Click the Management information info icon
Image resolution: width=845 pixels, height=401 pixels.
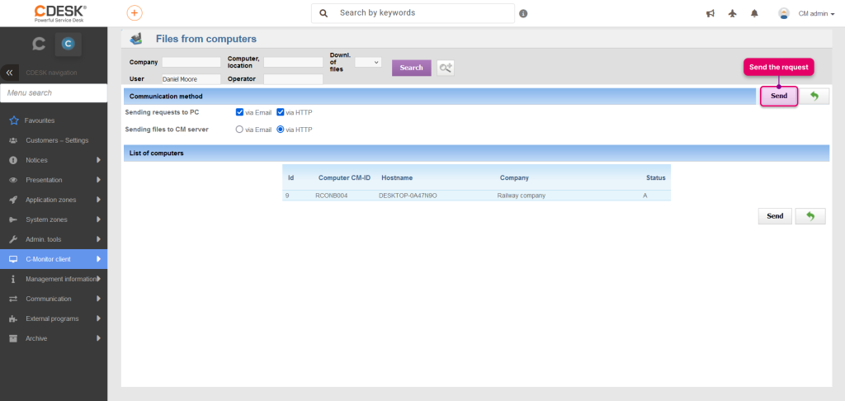tap(13, 279)
